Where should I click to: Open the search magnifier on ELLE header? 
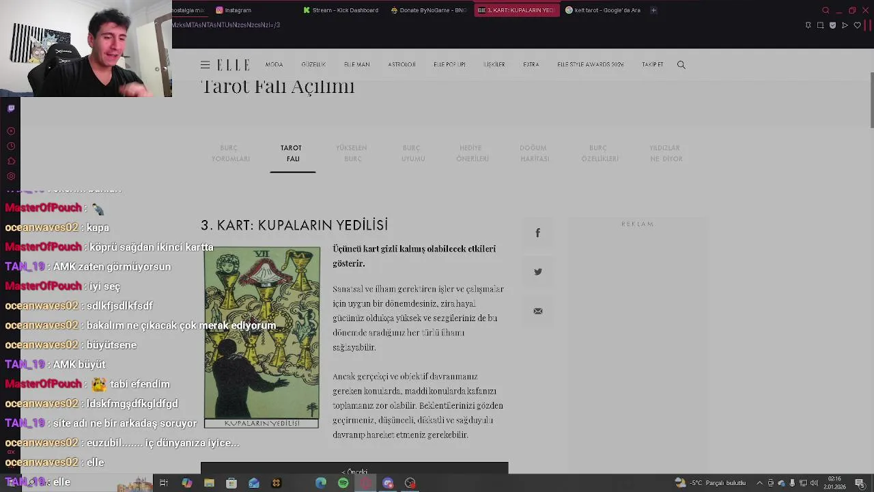(x=681, y=65)
